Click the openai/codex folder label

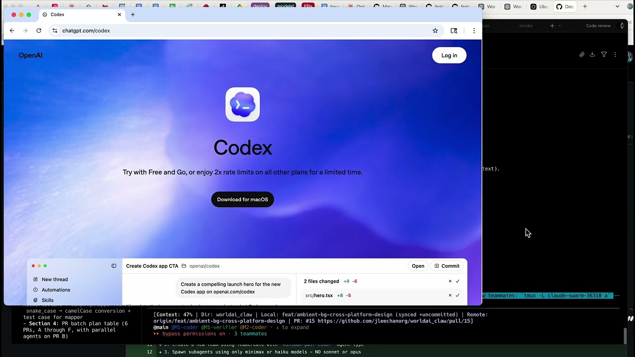coord(204,266)
